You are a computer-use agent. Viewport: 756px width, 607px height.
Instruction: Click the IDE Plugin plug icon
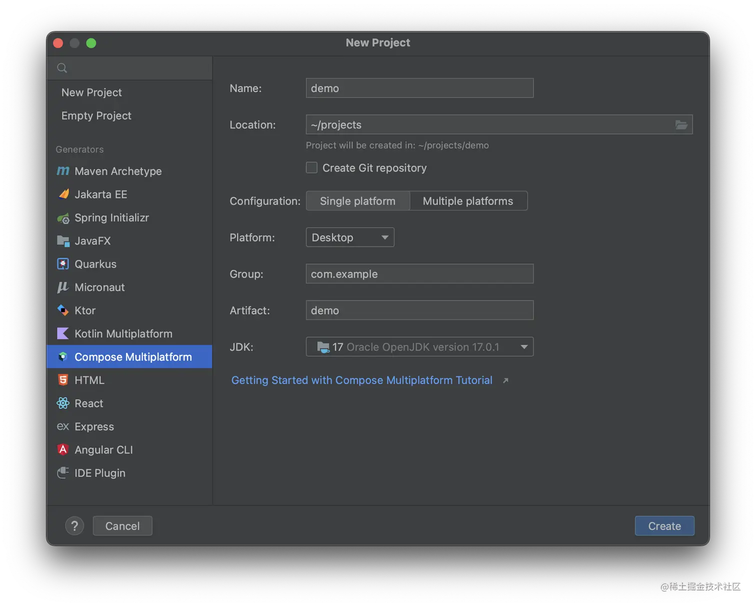click(63, 472)
